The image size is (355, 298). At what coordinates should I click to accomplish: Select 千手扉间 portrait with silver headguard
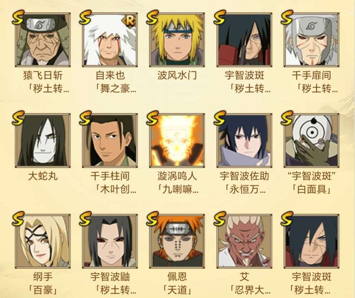click(x=311, y=40)
